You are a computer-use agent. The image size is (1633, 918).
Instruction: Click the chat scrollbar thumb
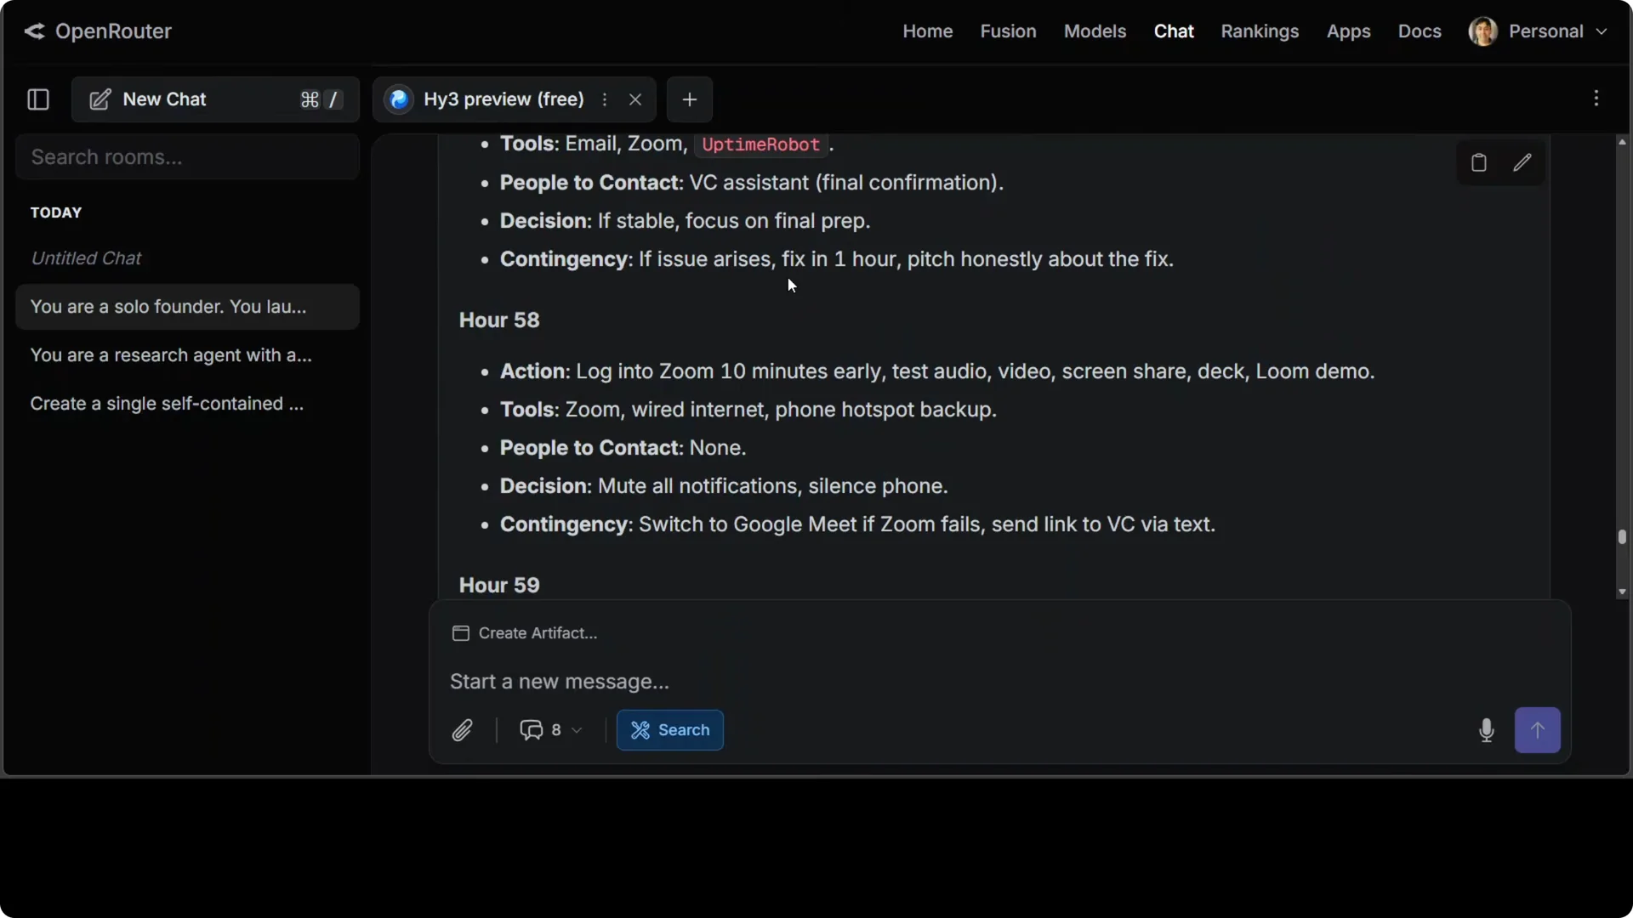click(1622, 537)
